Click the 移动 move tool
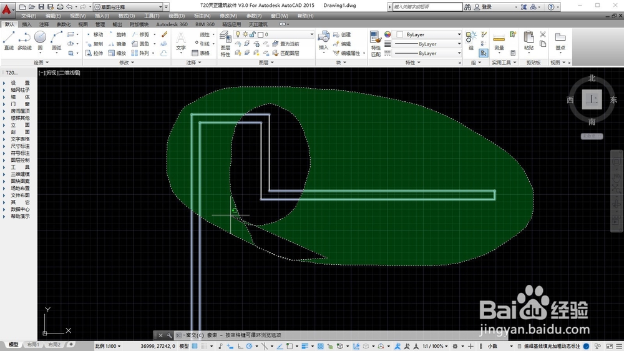This screenshot has width=624, height=351. (95, 34)
